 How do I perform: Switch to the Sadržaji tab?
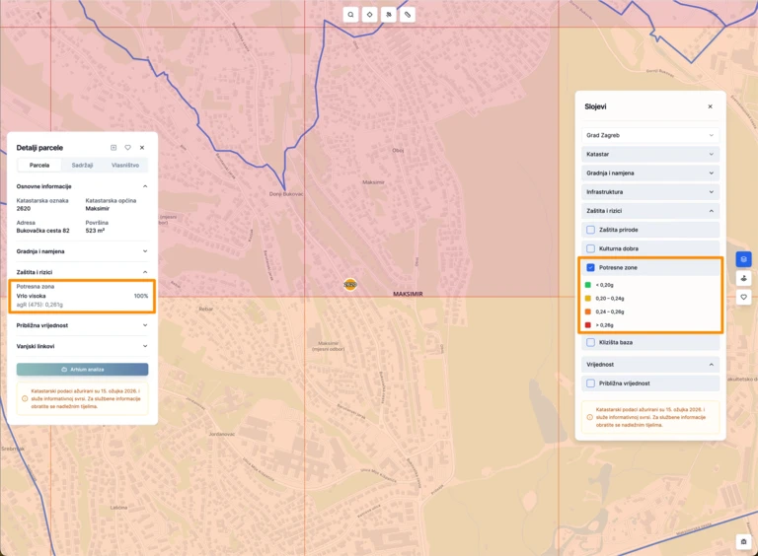click(x=83, y=166)
